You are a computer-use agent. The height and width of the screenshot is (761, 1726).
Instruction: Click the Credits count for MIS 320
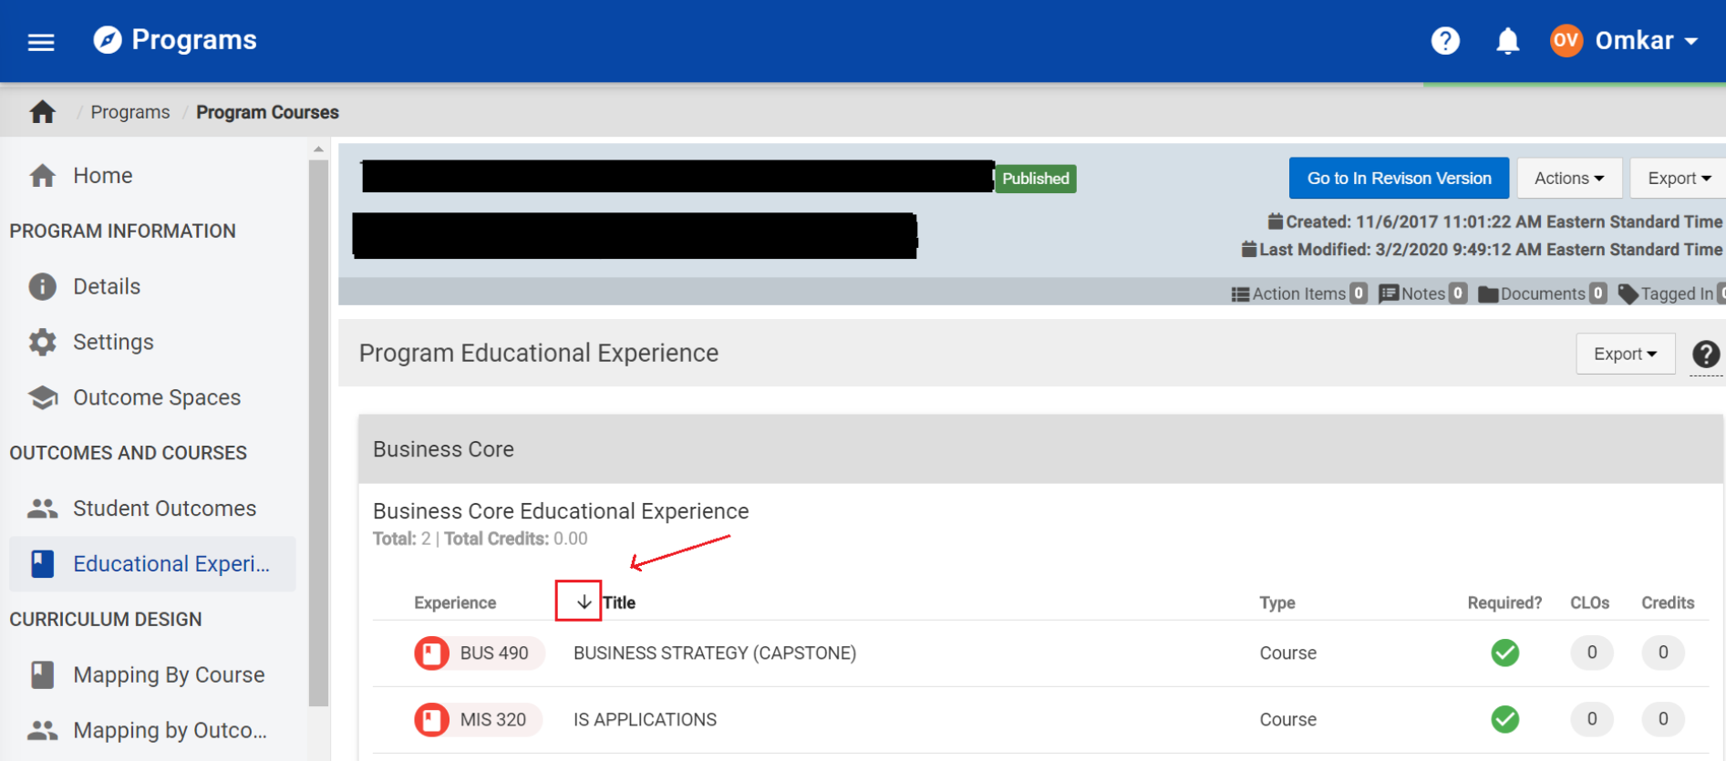pos(1663,719)
